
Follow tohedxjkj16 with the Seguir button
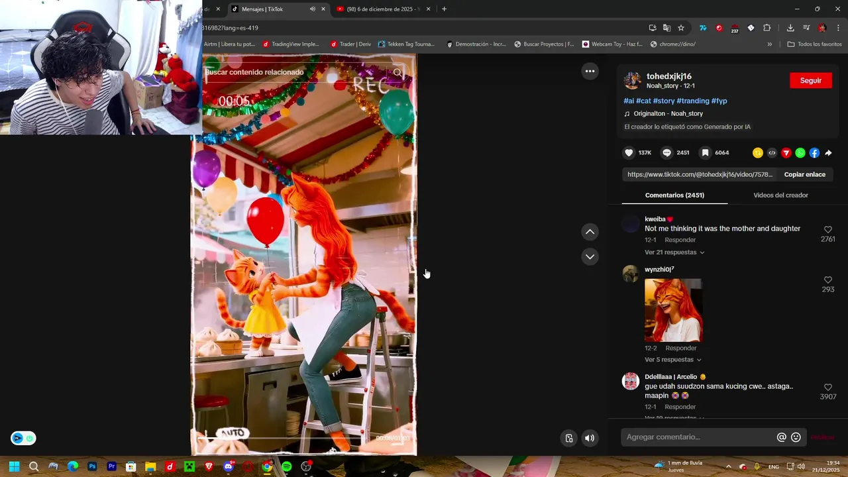(811, 80)
